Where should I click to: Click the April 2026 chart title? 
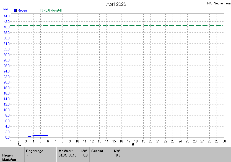(x=116, y=4)
